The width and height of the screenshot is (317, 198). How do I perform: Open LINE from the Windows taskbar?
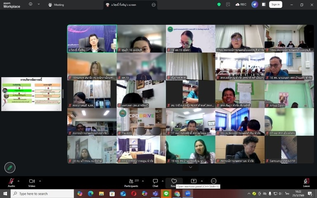166,193
